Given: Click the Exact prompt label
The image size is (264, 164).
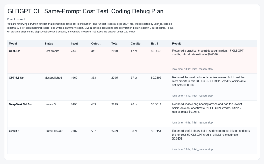Looking at the screenshot, I should point(17,19).
